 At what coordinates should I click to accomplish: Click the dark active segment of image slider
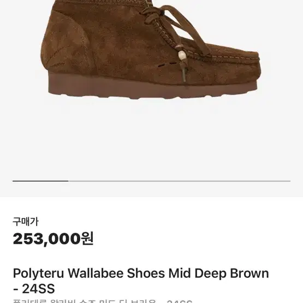pos(40,181)
